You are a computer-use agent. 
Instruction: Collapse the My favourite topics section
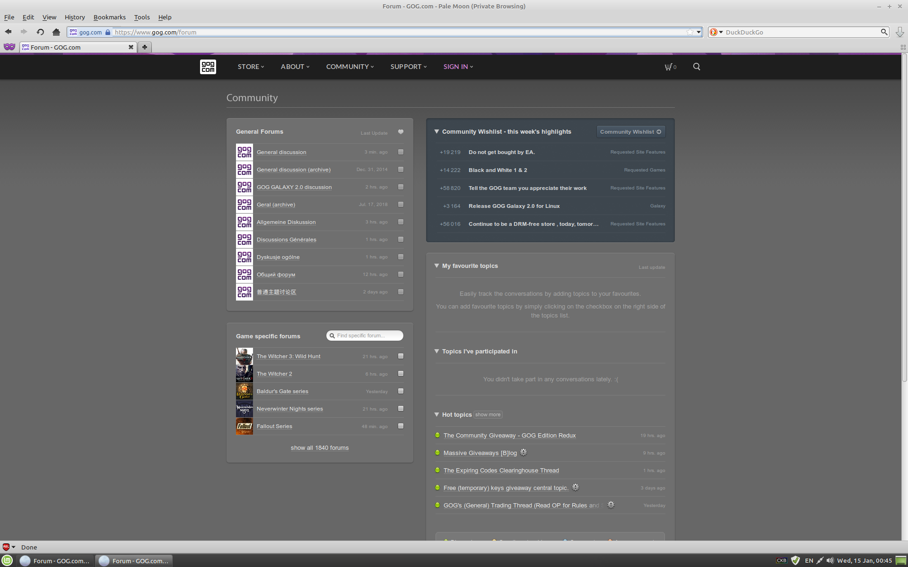[437, 266]
